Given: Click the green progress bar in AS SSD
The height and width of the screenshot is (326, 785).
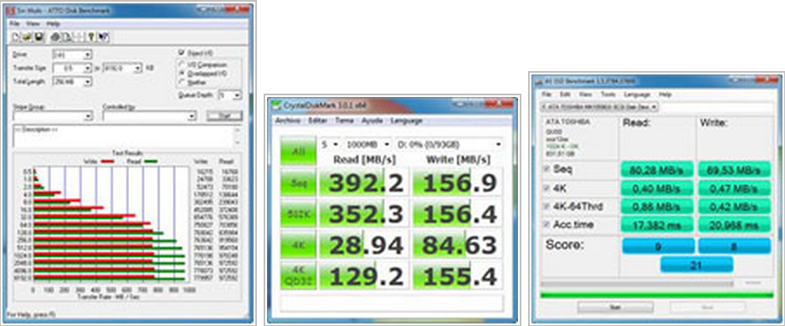Looking at the screenshot, I should click(x=657, y=295).
